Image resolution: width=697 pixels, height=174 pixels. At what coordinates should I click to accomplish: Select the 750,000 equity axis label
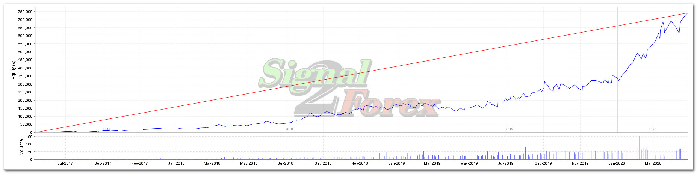(25, 12)
